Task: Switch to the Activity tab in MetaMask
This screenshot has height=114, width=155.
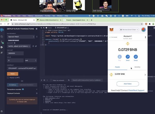Action: 137,67
